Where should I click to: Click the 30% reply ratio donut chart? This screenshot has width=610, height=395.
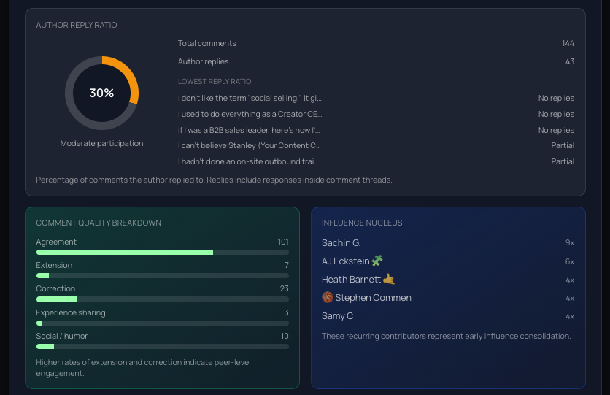coord(101,93)
